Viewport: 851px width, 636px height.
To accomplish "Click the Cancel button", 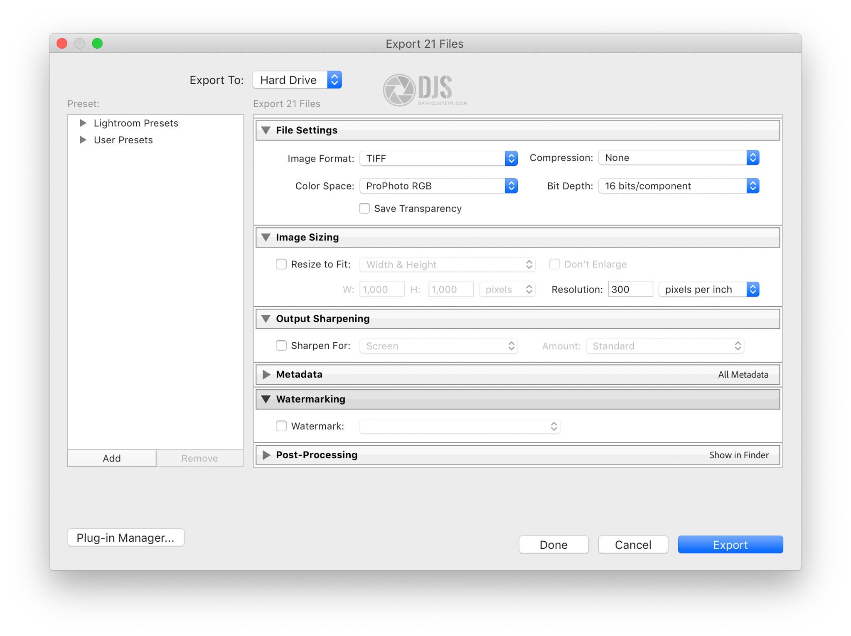I will tap(633, 545).
